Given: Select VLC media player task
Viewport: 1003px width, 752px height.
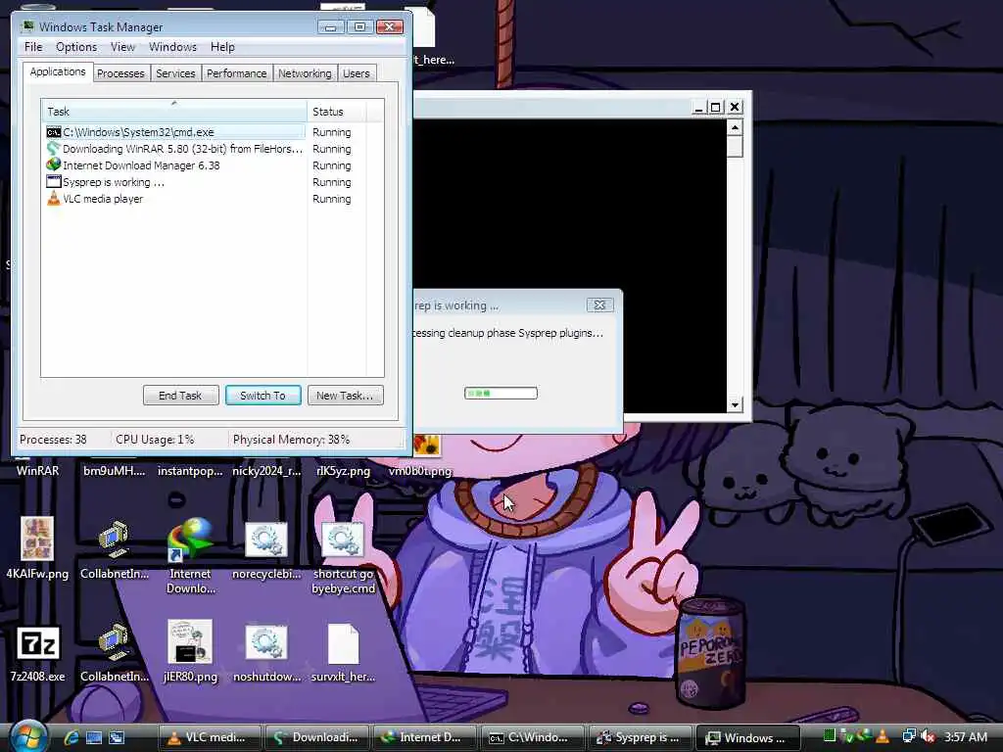Looking at the screenshot, I should (174, 198).
